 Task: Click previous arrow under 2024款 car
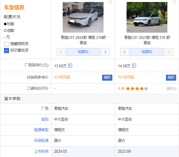coord(61,52)
